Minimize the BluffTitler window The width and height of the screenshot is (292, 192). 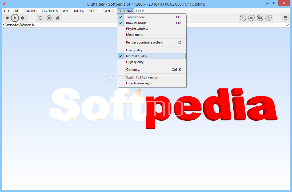coord(267,3)
